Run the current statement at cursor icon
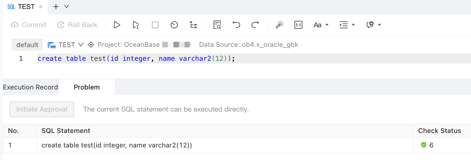Image resolution: width=471 pixels, height=160 pixels. 136,25
